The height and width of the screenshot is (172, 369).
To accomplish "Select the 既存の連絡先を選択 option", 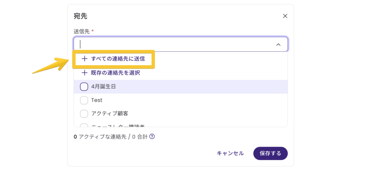I will [115, 73].
